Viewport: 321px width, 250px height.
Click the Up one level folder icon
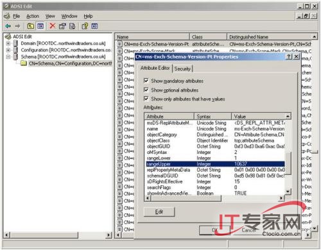(31, 26)
